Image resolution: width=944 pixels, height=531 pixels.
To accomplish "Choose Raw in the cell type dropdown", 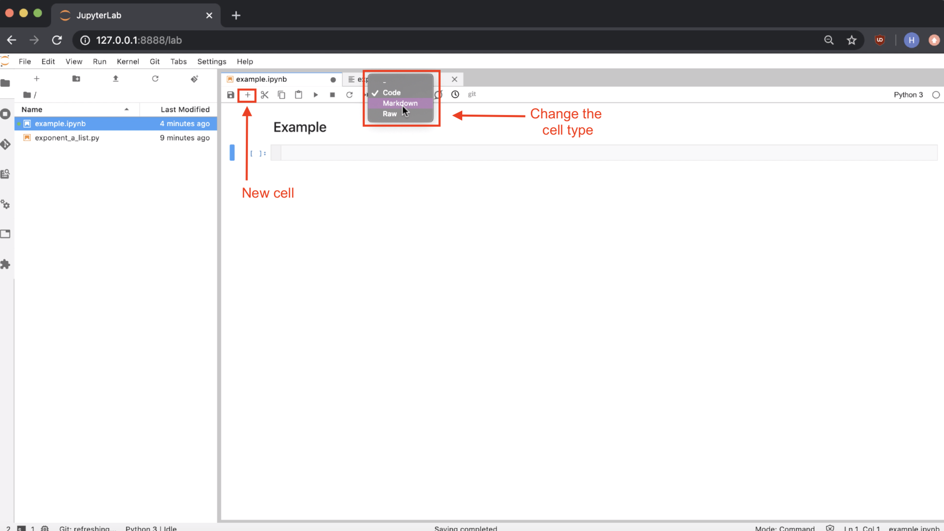I will pos(390,114).
